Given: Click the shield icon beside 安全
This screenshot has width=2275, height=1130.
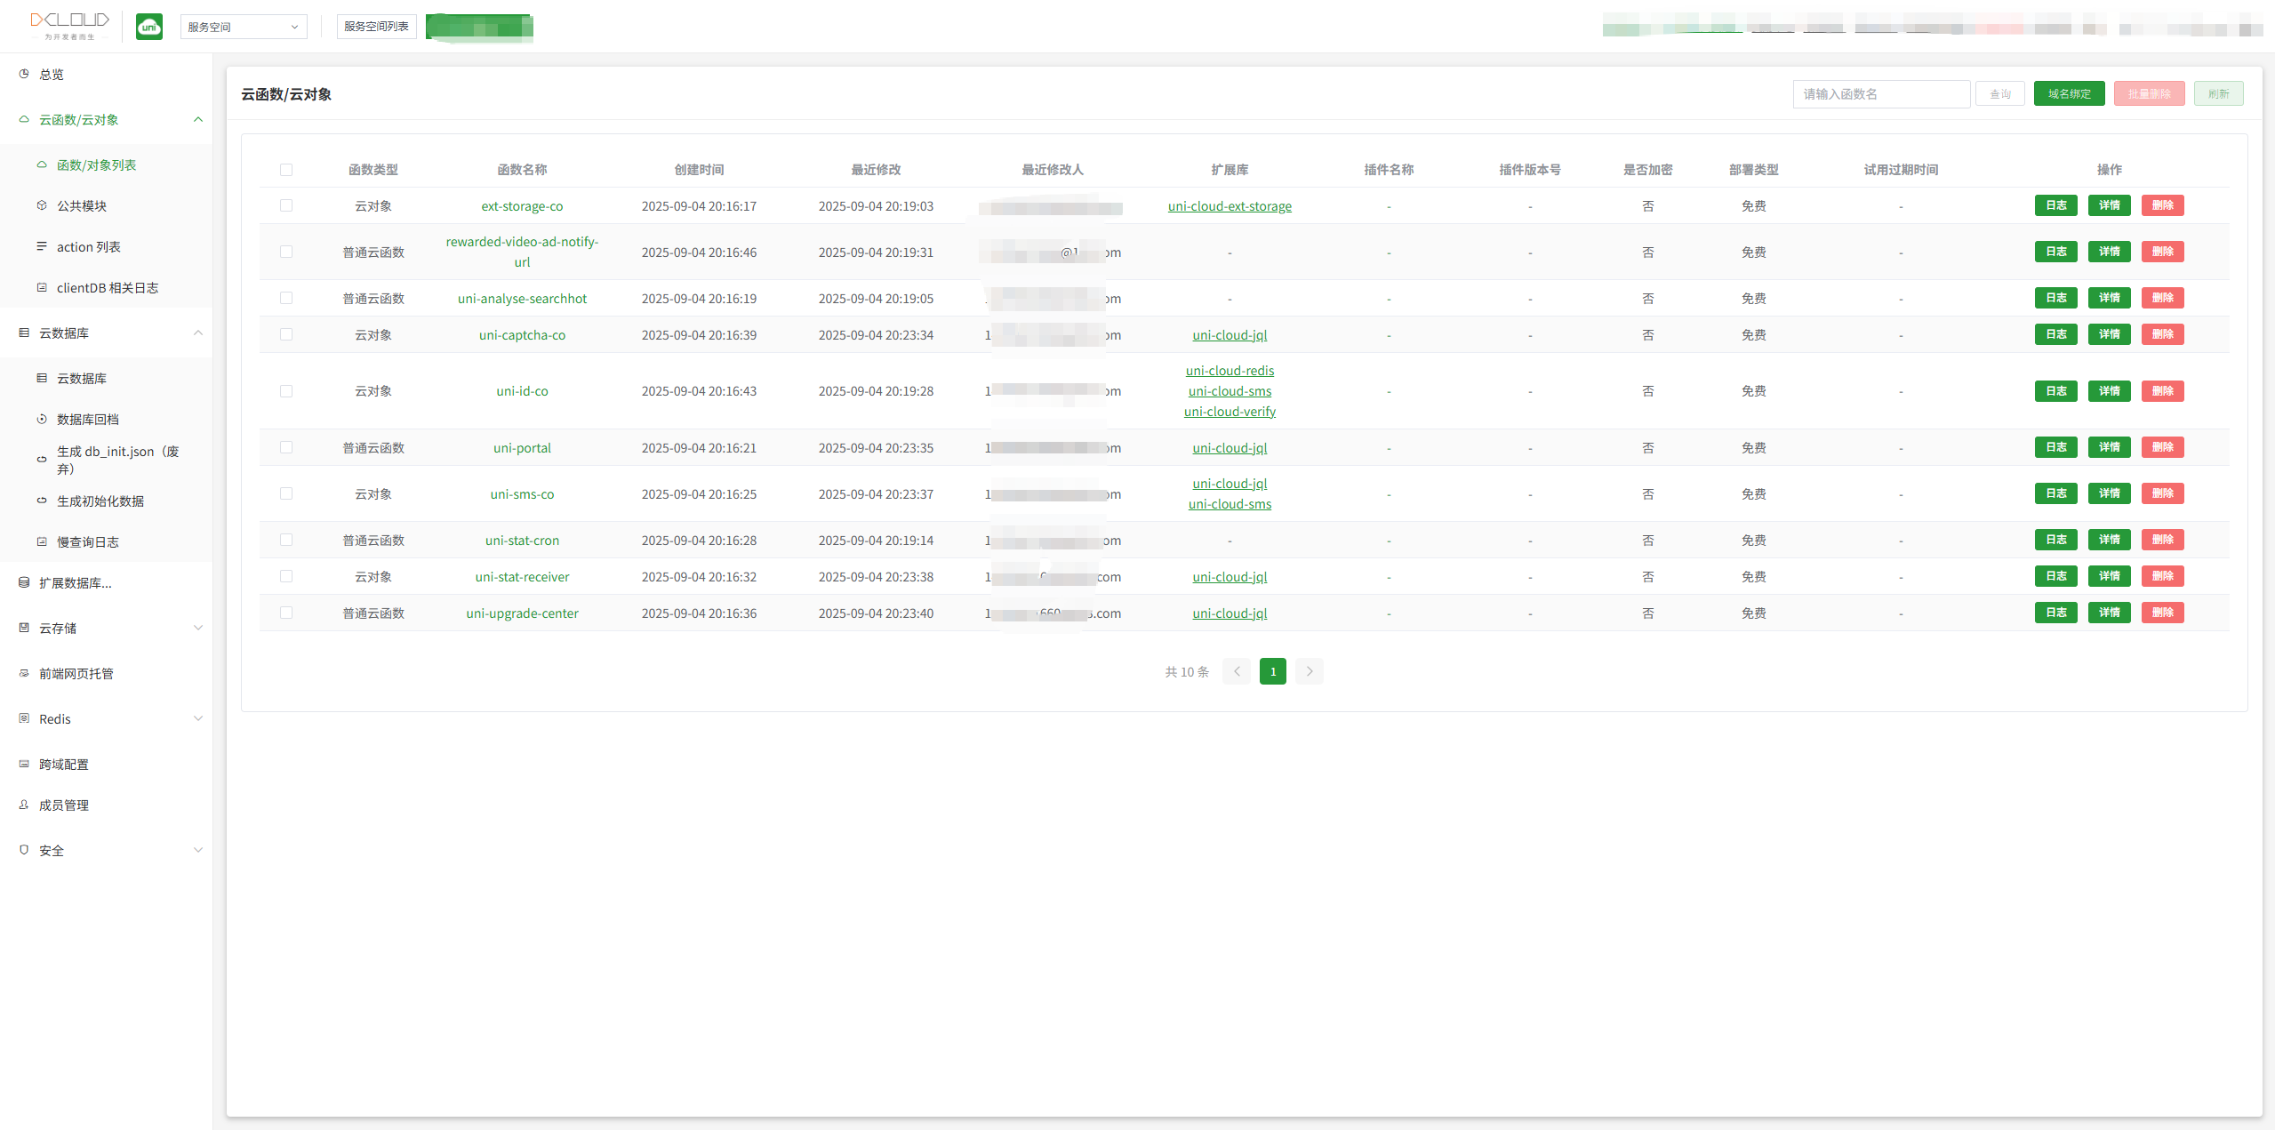Looking at the screenshot, I should coord(24,850).
